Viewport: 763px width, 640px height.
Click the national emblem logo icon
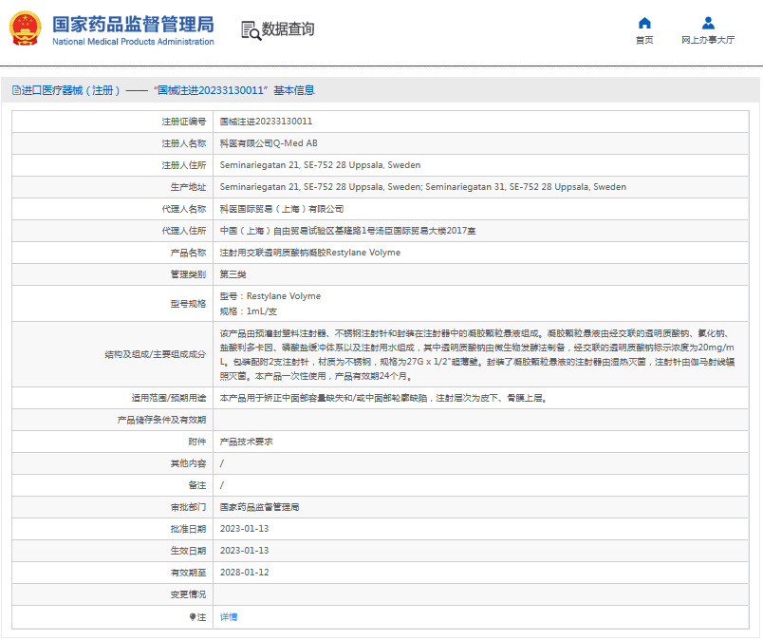tap(26, 30)
